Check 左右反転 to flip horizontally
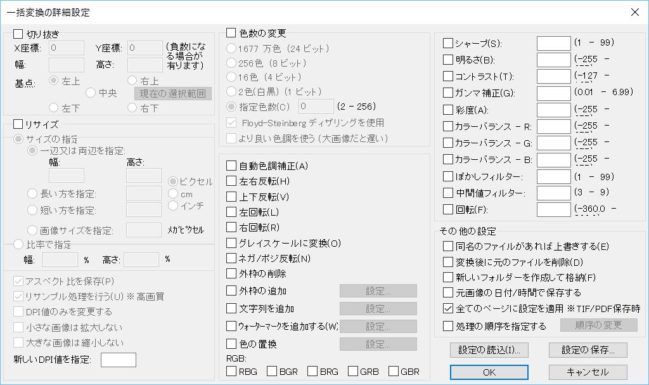649x385 pixels. (232, 181)
